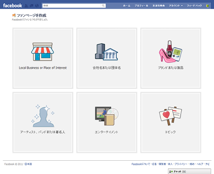Open friend requests icon in header
The height and width of the screenshot is (174, 214).
click(26, 6)
